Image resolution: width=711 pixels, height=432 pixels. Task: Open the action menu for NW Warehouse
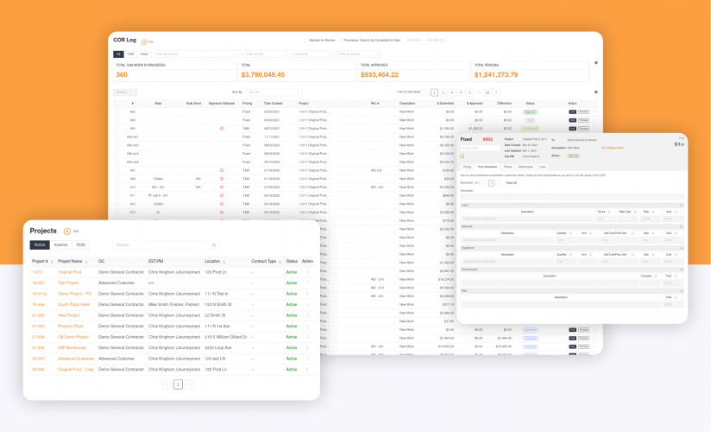[x=307, y=348]
